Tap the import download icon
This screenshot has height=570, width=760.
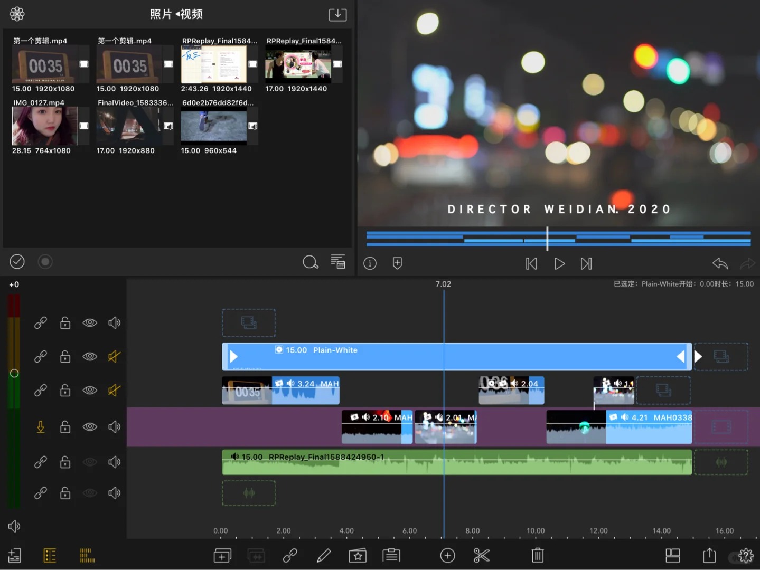[337, 14]
